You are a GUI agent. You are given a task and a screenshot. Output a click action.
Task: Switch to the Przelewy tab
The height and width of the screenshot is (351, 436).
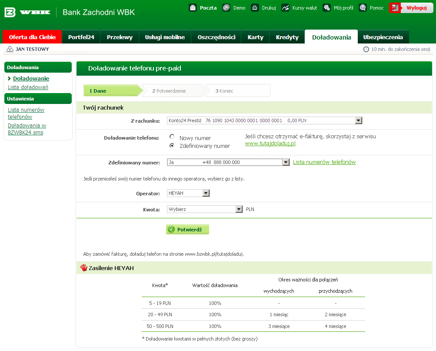120,37
